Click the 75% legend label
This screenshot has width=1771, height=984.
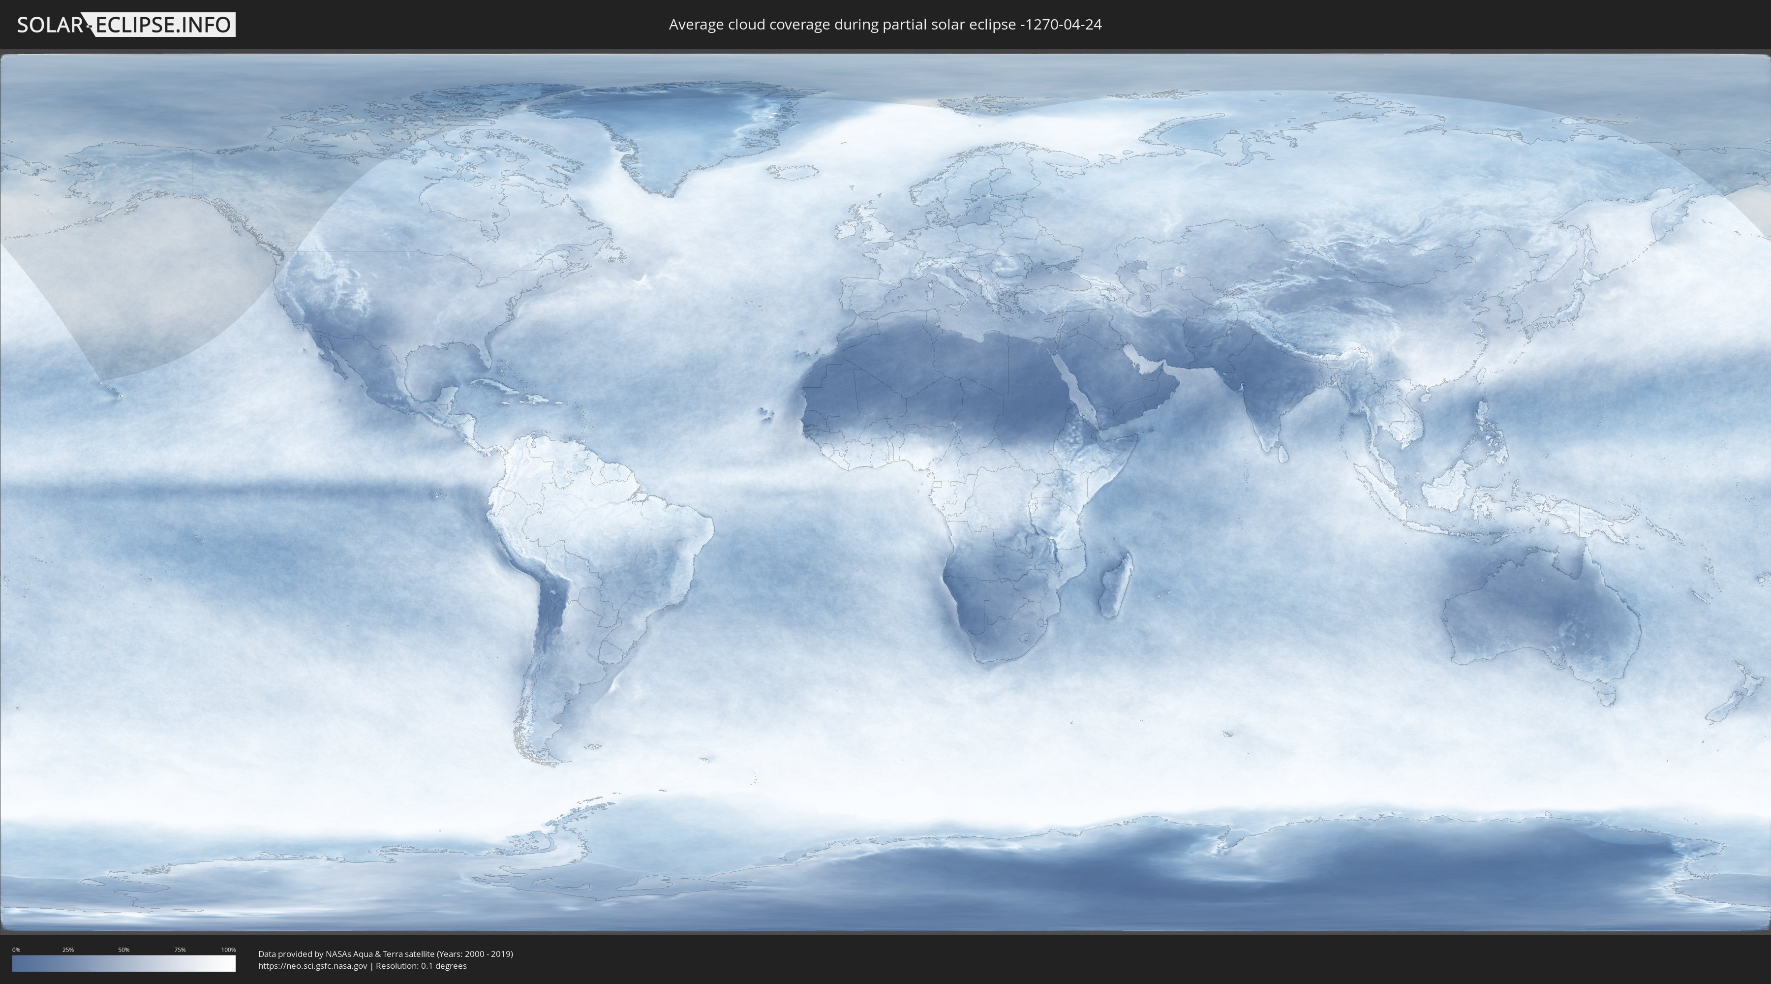(180, 950)
